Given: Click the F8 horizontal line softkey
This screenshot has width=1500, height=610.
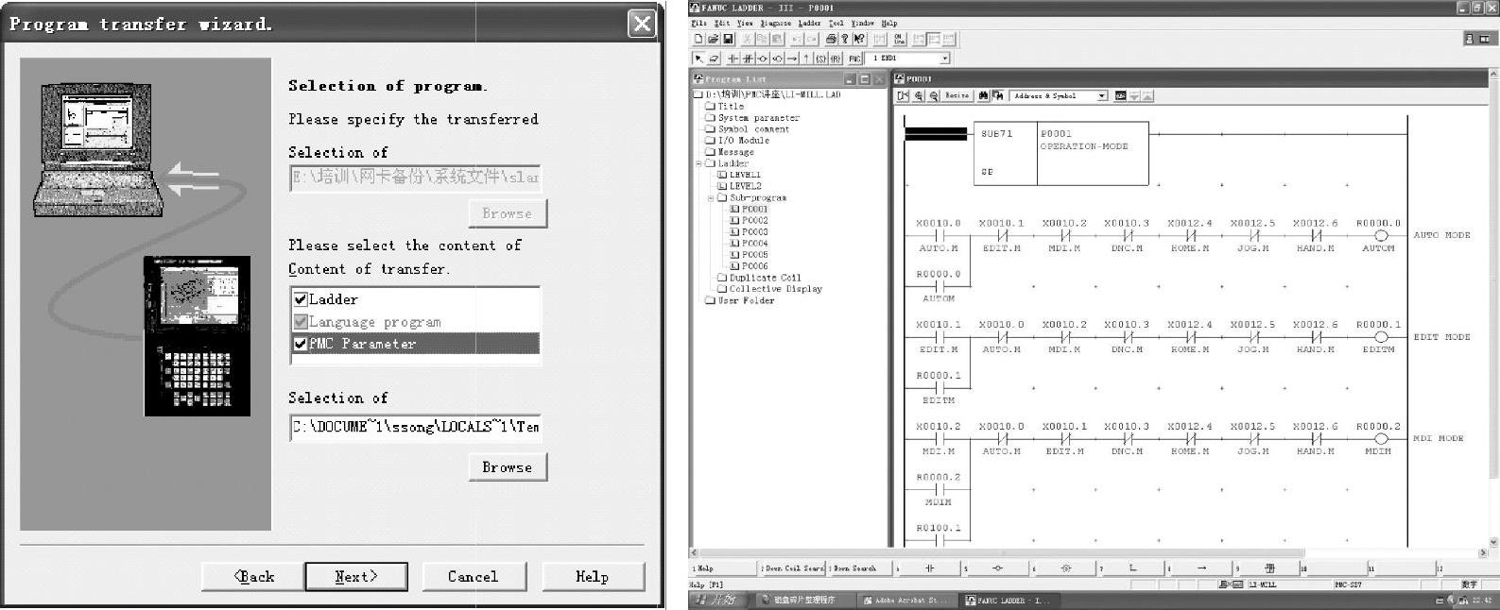Looking at the screenshot, I should click(x=1201, y=568).
